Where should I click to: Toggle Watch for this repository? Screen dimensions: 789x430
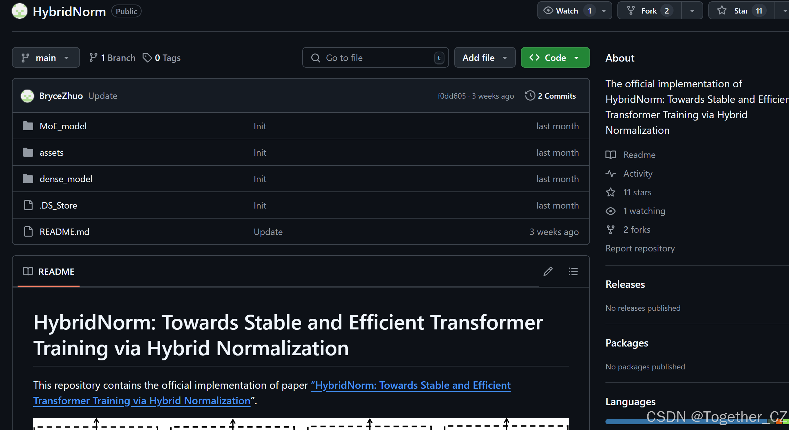pyautogui.click(x=567, y=11)
